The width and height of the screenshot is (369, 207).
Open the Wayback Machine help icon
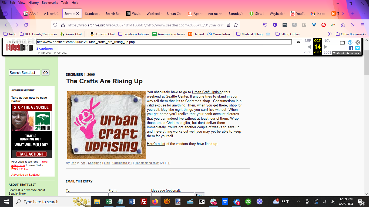tap(350, 42)
